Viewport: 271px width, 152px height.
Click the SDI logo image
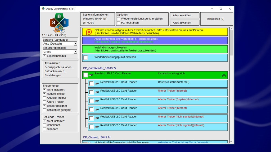coord(59,23)
